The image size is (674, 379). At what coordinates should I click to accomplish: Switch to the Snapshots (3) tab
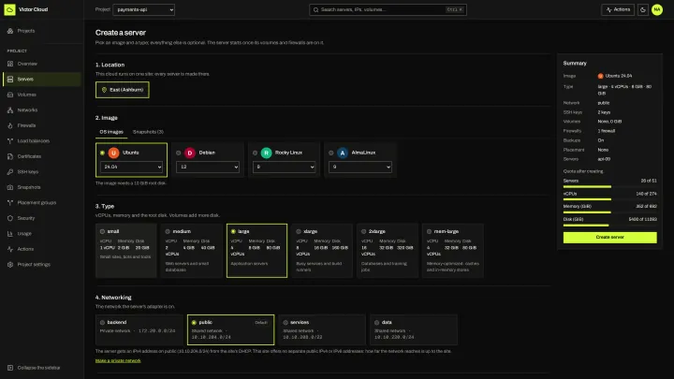coord(148,132)
